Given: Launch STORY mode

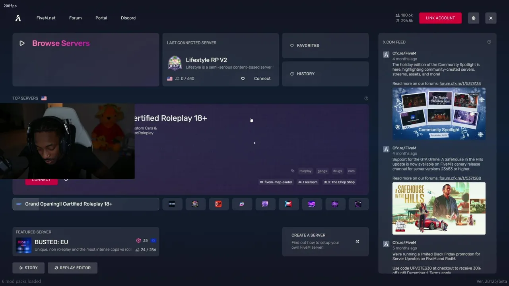Looking at the screenshot, I should (29, 268).
